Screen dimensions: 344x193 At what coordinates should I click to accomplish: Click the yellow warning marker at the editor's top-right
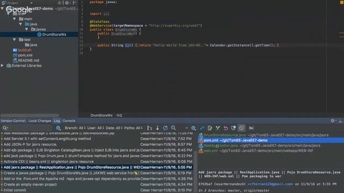pyautogui.click(x=342, y=2)
